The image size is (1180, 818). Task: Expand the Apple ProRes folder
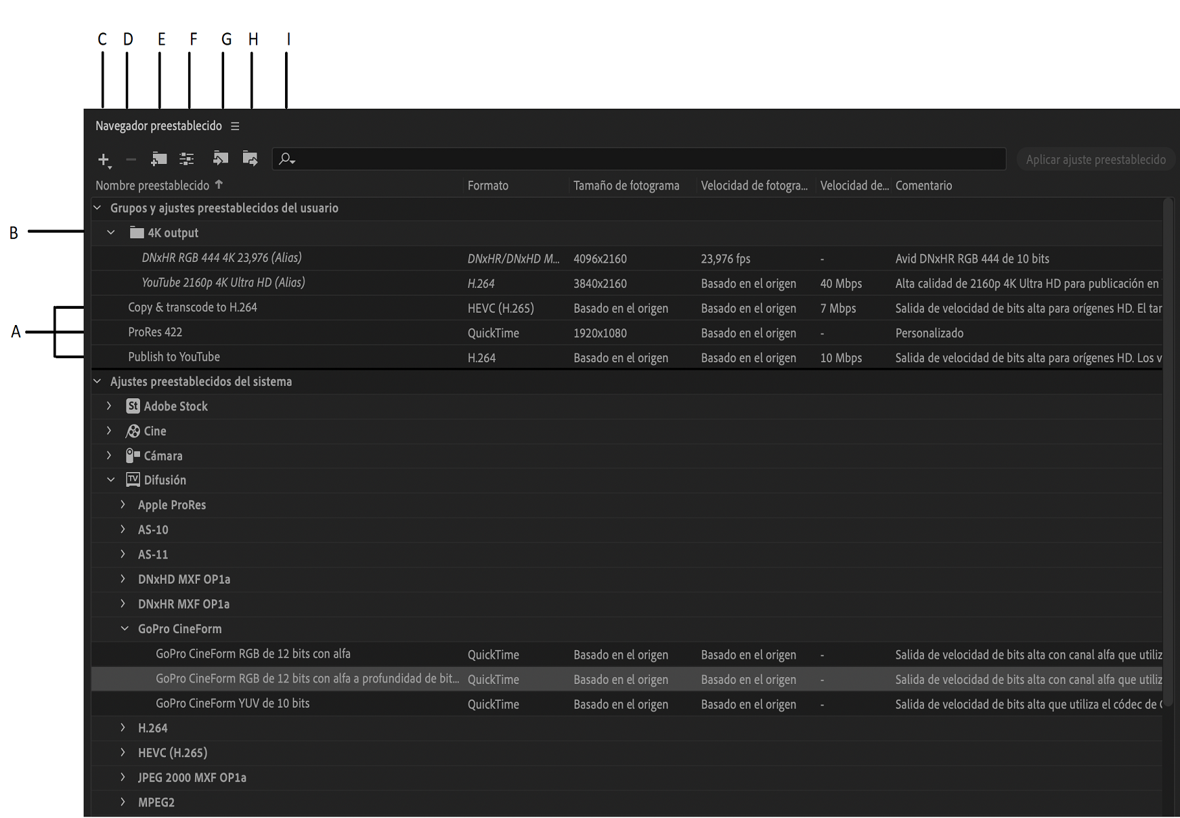pyautogui.click(x=123, y=505)
